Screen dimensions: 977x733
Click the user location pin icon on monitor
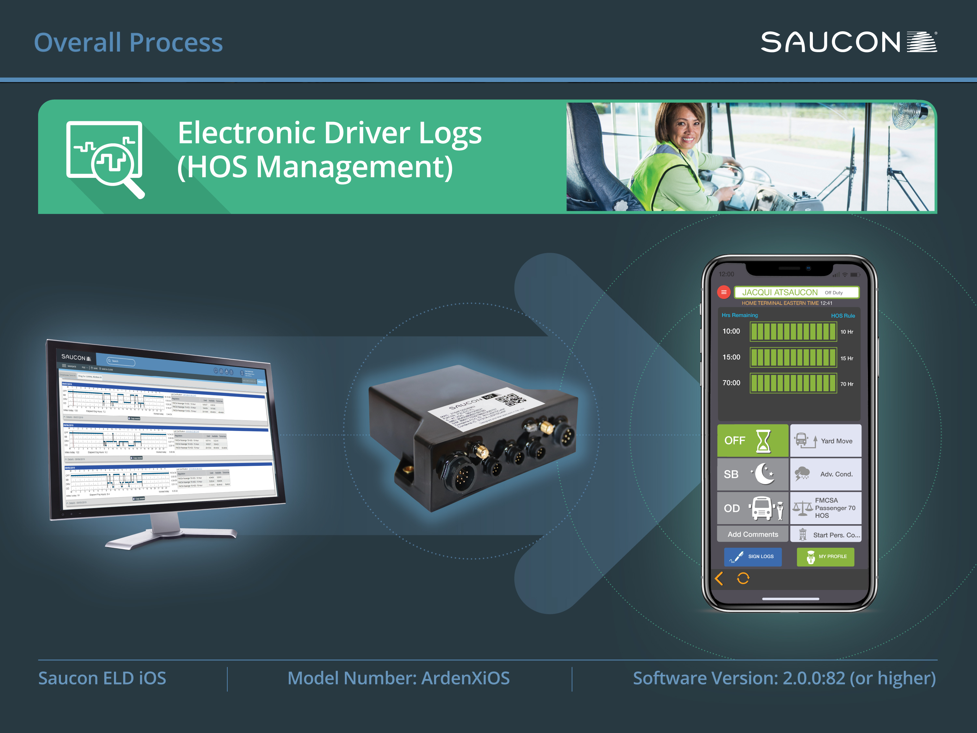point(243,373)
